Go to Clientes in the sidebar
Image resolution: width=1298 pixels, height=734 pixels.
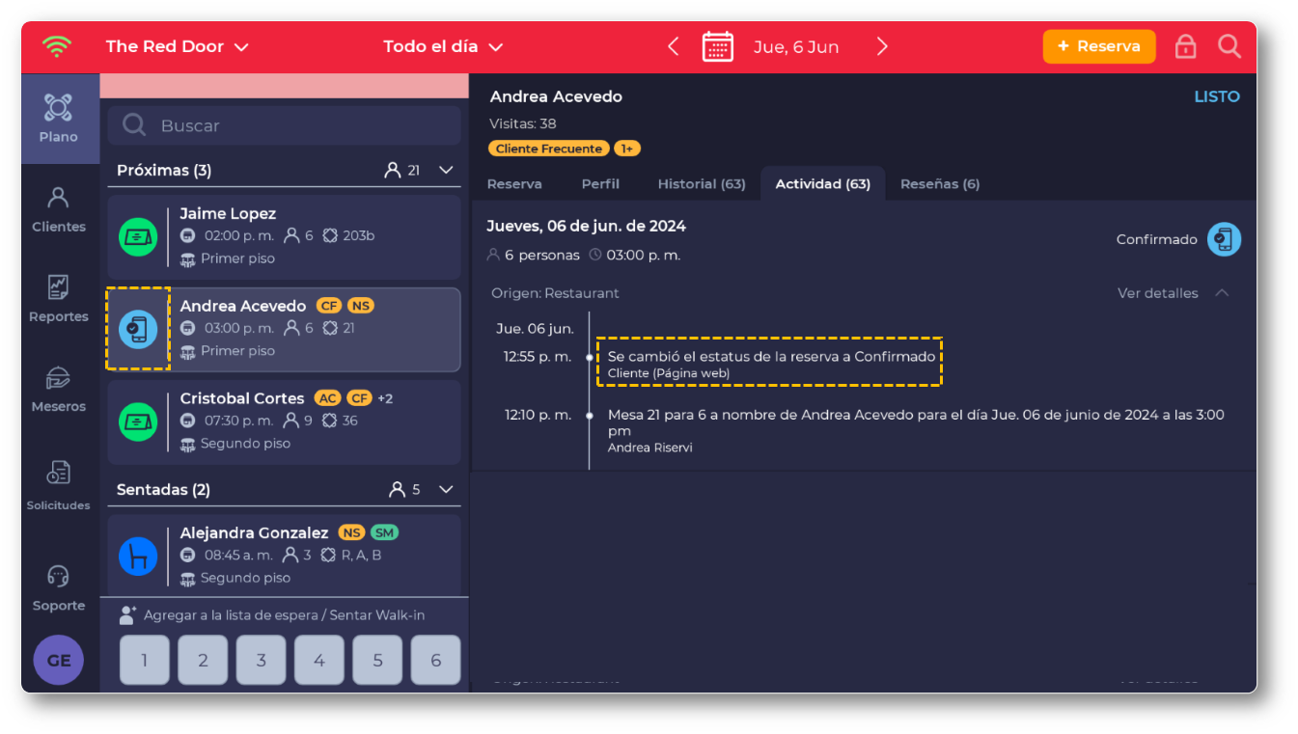pyautogui.click(x=59, y=209)
